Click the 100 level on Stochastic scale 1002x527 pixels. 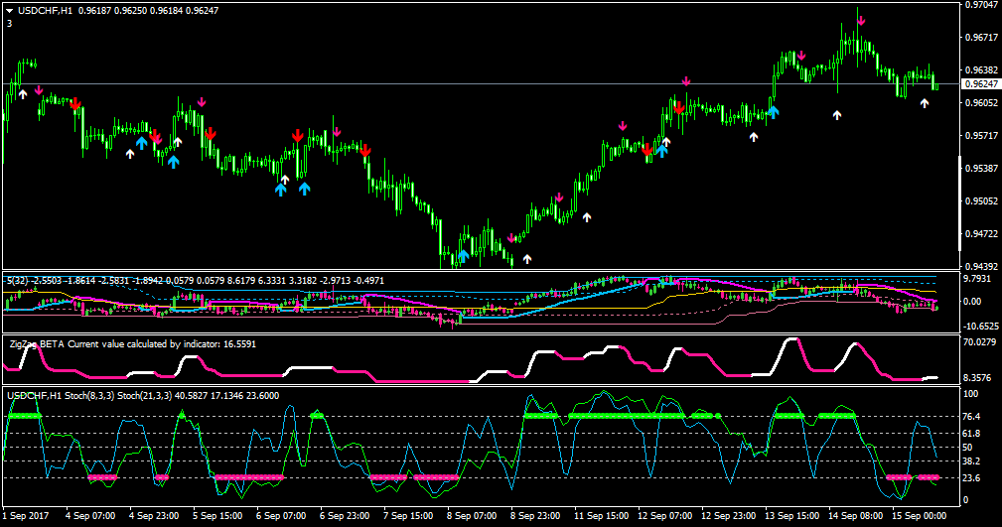tap(970, 394)
